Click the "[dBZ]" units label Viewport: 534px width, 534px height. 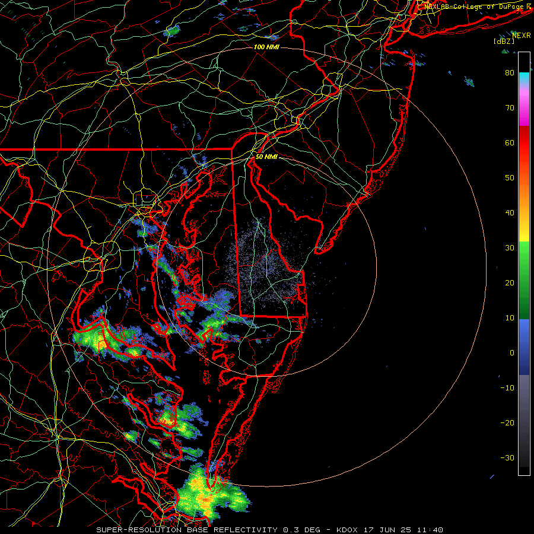[x=504, y=41]
